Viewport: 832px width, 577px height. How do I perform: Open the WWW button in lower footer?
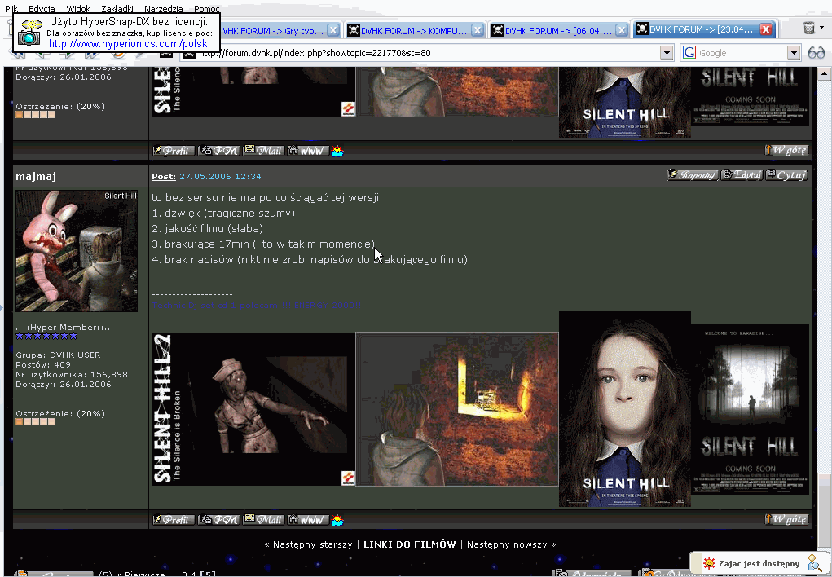[x=308, y=519]
